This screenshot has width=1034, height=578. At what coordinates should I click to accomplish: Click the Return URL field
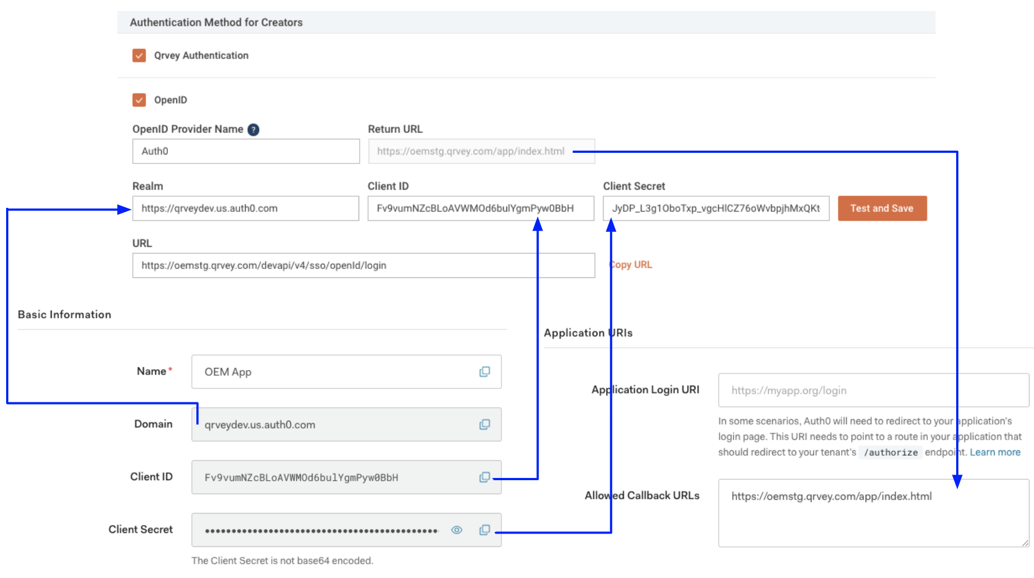click(481, 151)
